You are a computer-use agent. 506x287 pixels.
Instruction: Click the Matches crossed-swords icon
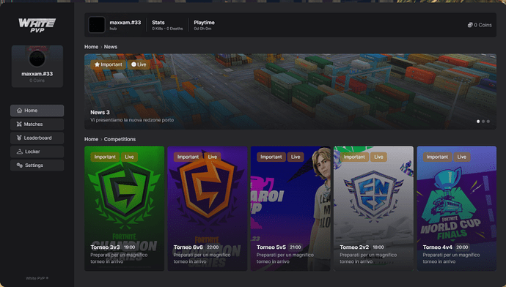(19, 124)
